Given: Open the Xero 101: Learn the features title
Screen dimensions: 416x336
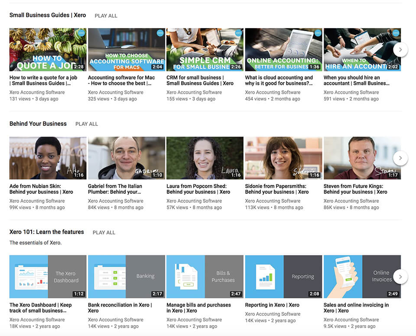Looking at the screenshot, I should click(47, 232).
